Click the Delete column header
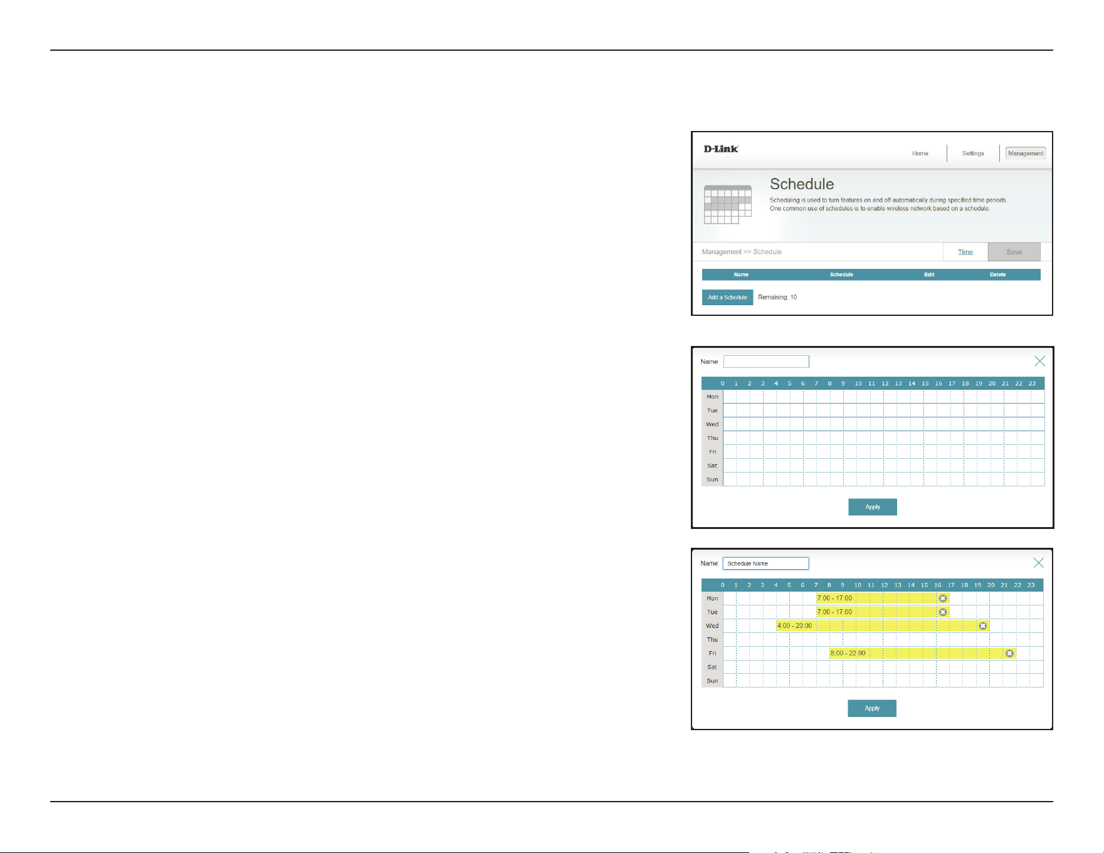Viewport: 1104px width, 853px height. tap(997, 275)
